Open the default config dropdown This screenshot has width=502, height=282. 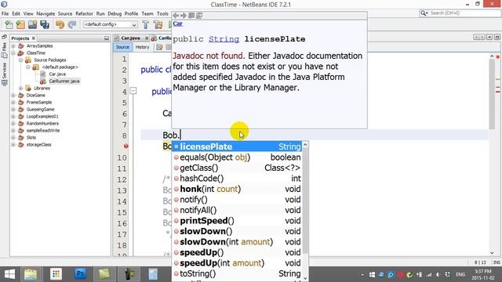click(111, 24)
